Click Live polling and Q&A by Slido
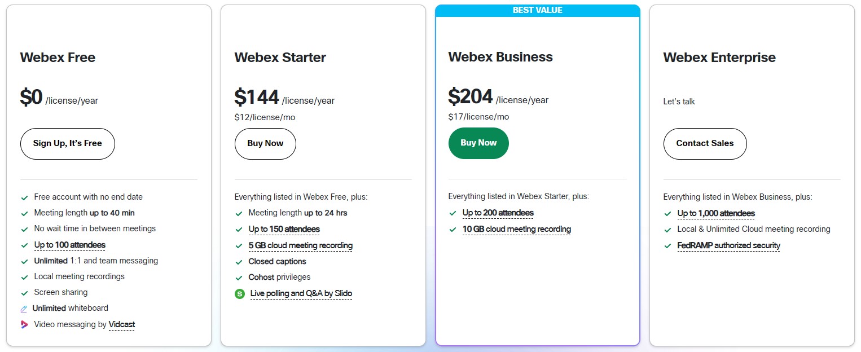The image size is (861, 352). 301,293
